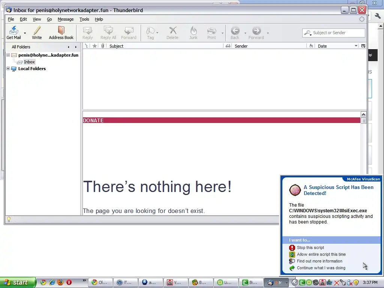The width and height of the screenshot is (384, 288).
Task: Open the Tools menu
Action: (x=84, y=19)
